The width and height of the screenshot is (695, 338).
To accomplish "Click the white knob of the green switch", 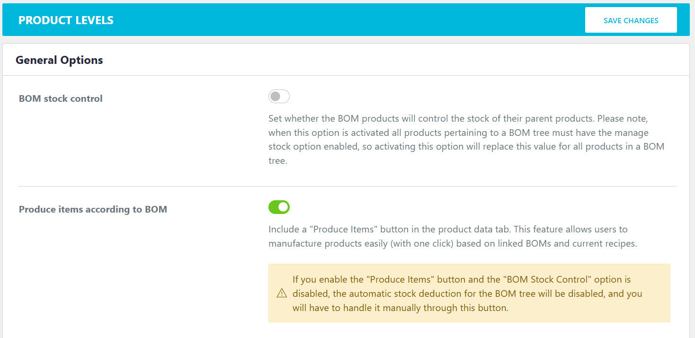I will click(283, 207).
